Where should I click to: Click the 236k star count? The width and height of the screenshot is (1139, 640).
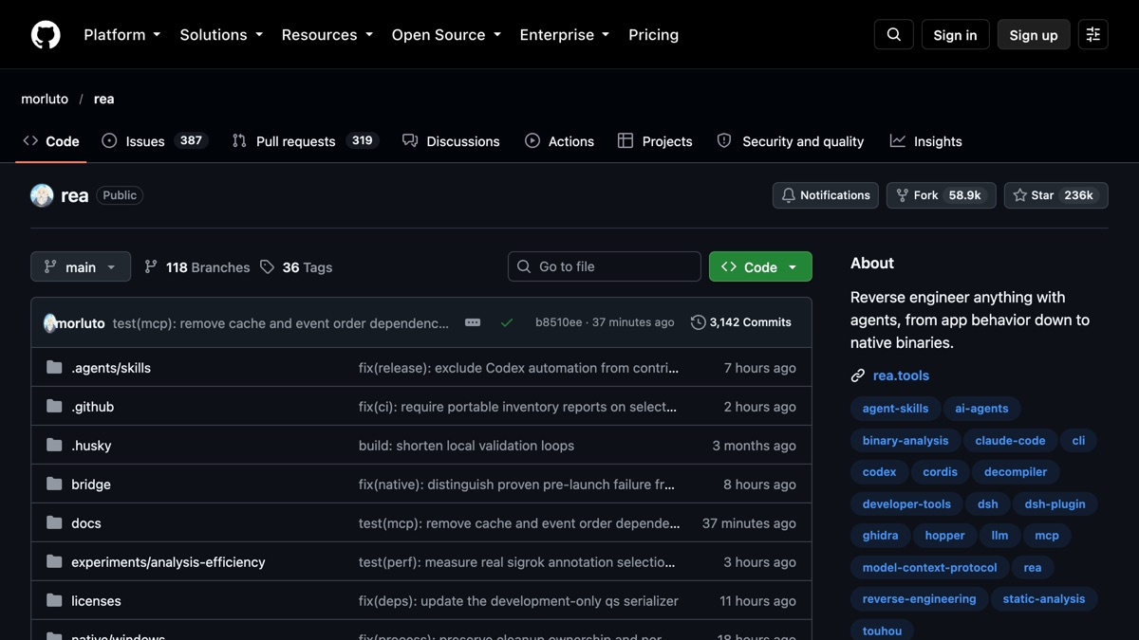click(1079, 195)
